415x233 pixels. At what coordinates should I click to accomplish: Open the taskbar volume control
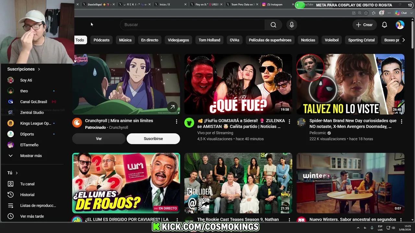pyautogui.click(x=393, y=228)
